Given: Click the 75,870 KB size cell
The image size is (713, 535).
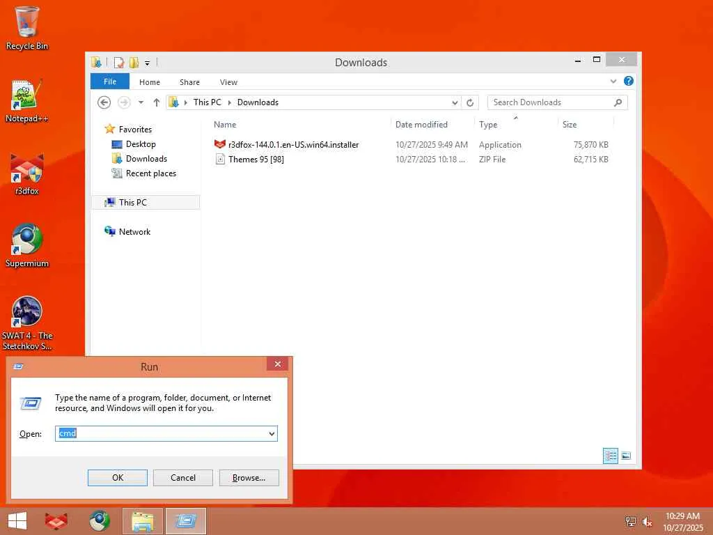Looking at the screenshot, I should point(590,145).
